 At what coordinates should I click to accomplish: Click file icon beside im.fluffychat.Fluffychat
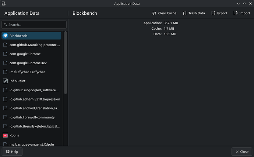[5, 72]
